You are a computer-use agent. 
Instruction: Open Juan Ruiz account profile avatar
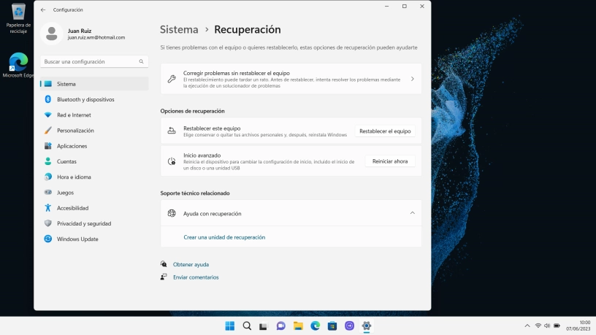pos(52,34)
